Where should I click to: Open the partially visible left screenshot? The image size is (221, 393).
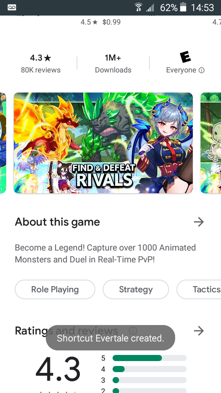click(x=3, y=143)
